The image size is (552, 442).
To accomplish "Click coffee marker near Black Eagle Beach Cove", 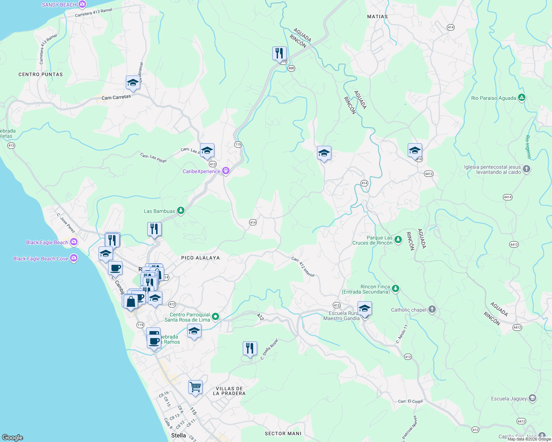I will click(115, 269).
